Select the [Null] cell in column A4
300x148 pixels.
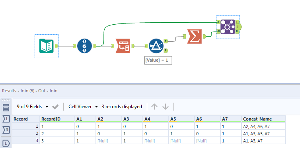tap(156, 141)
